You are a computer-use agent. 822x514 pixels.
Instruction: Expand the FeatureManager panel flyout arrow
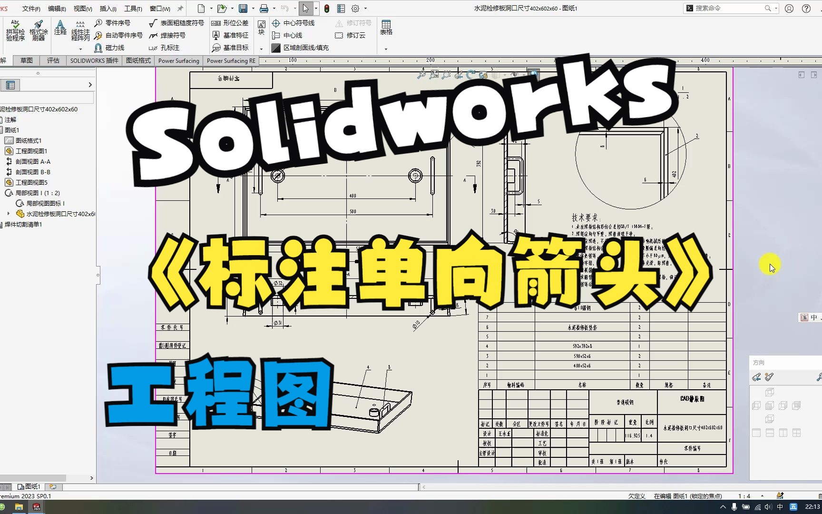point(90,85)
